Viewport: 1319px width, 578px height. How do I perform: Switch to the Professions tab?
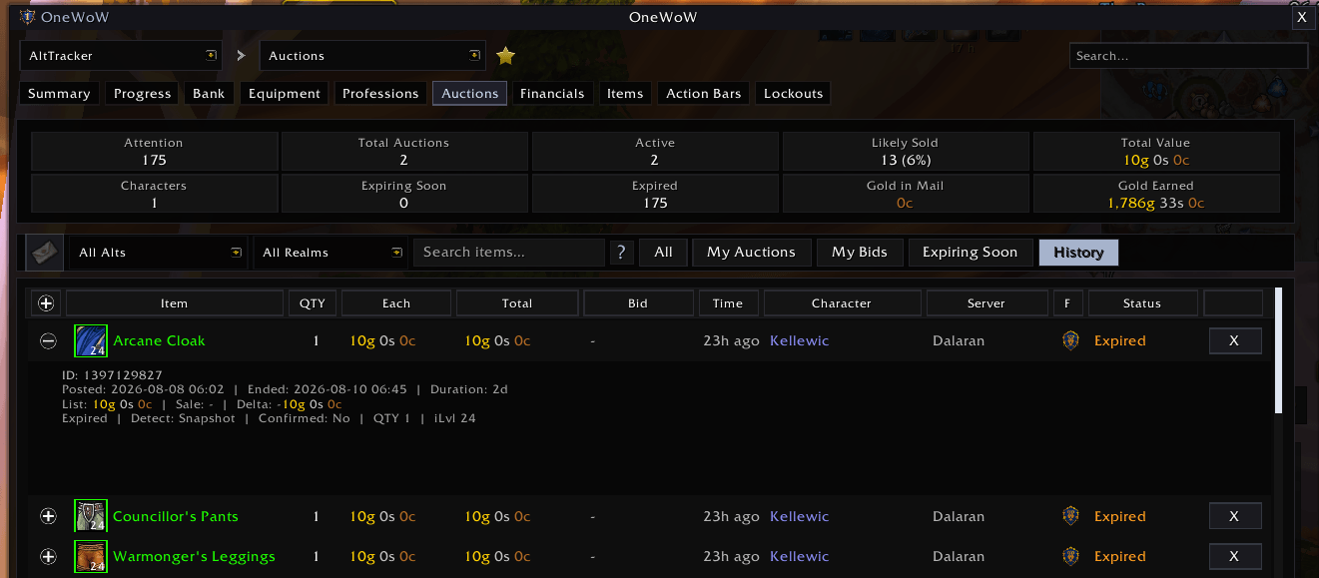coord(380,94)
